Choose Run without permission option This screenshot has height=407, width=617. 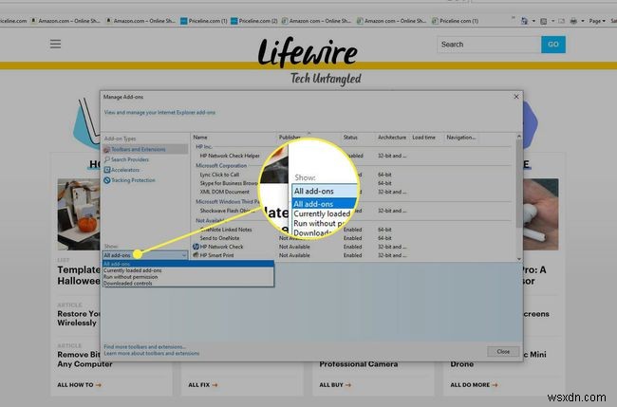[x=188, y=277]
